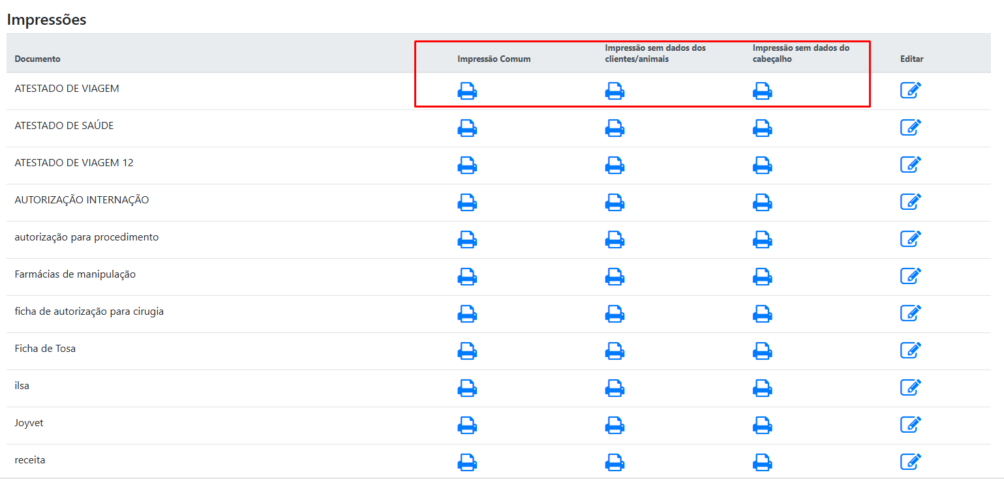The width and height of the screenshot is (1004, 479).
Task: Print ATESTADO DE VIAGEM without header data
Action: 762,91
